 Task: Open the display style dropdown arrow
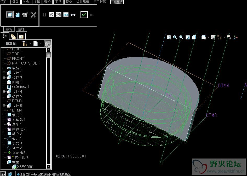tap(199, 37)
